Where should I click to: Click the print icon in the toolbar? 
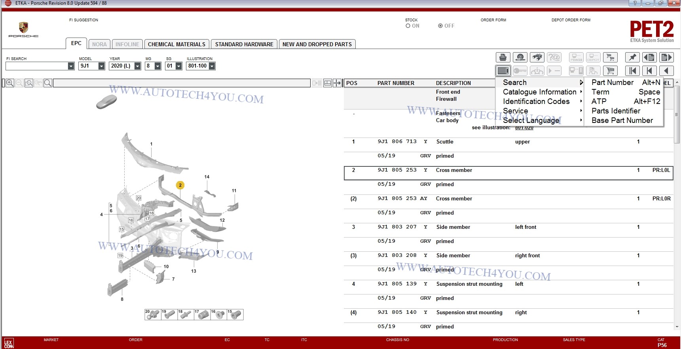pyautogui.click(x=503, y=57)
